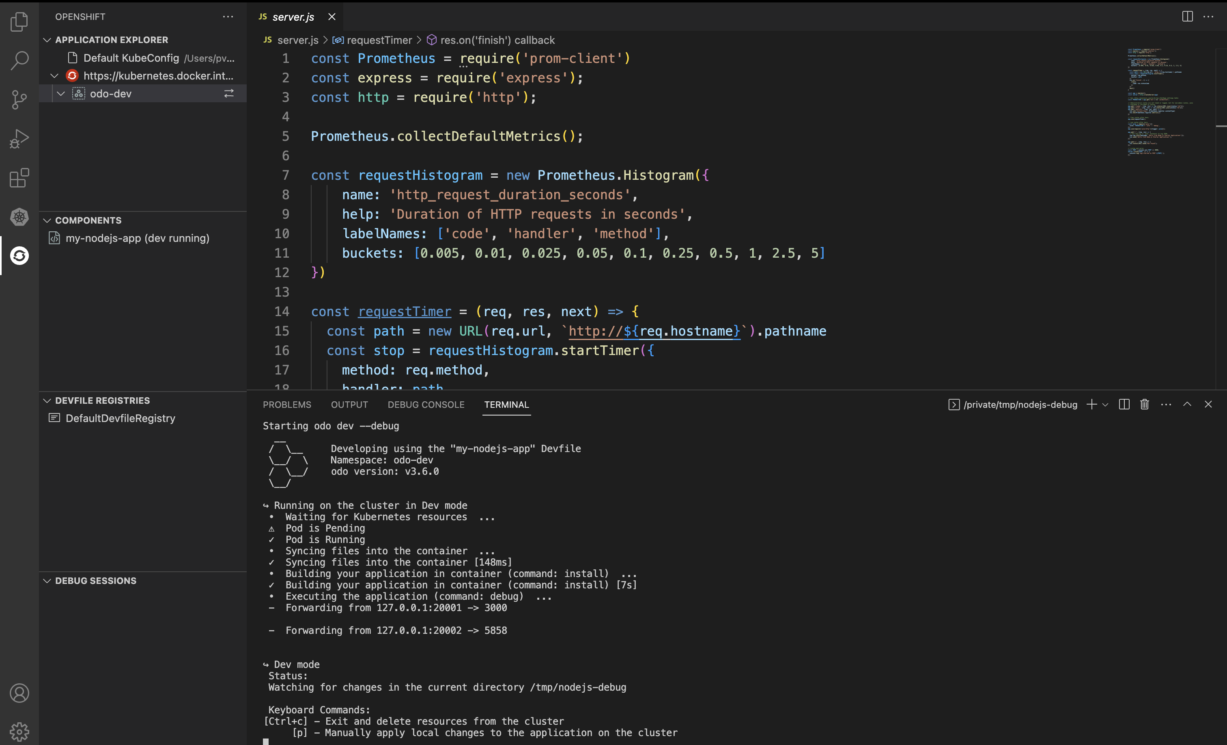Viewport: 1227px width, 745px height.
Task: Click requestTimer in the breadcrumb bar
Action: [379, 40]
